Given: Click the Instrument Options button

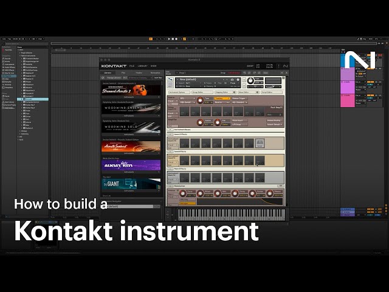Looking at the screenshot, I should (179, 92).
